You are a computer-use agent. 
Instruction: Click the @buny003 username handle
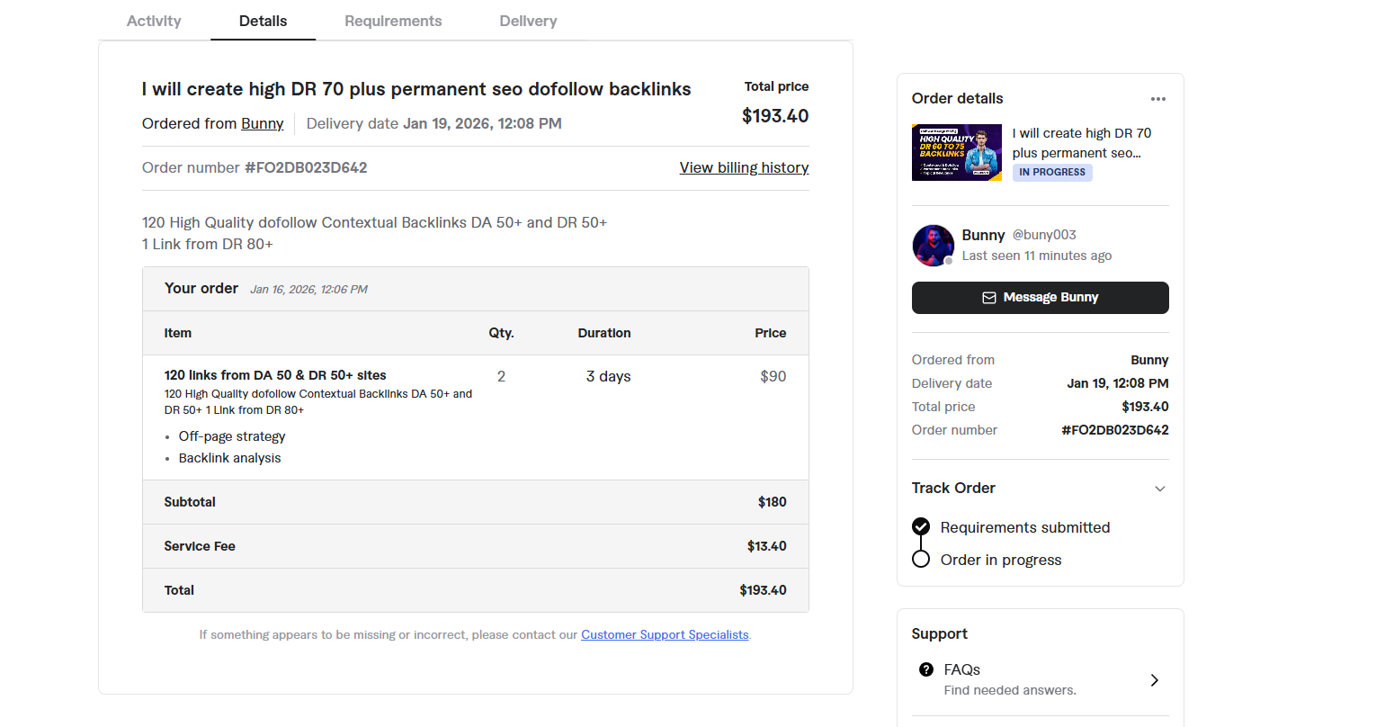(1044, 235)
